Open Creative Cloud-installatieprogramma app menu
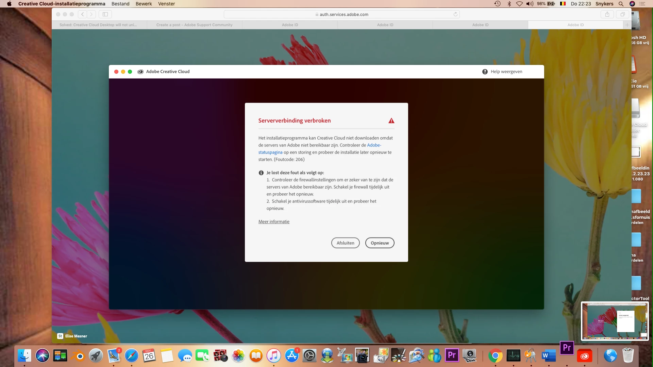653x367 pixels. point(62,4)
